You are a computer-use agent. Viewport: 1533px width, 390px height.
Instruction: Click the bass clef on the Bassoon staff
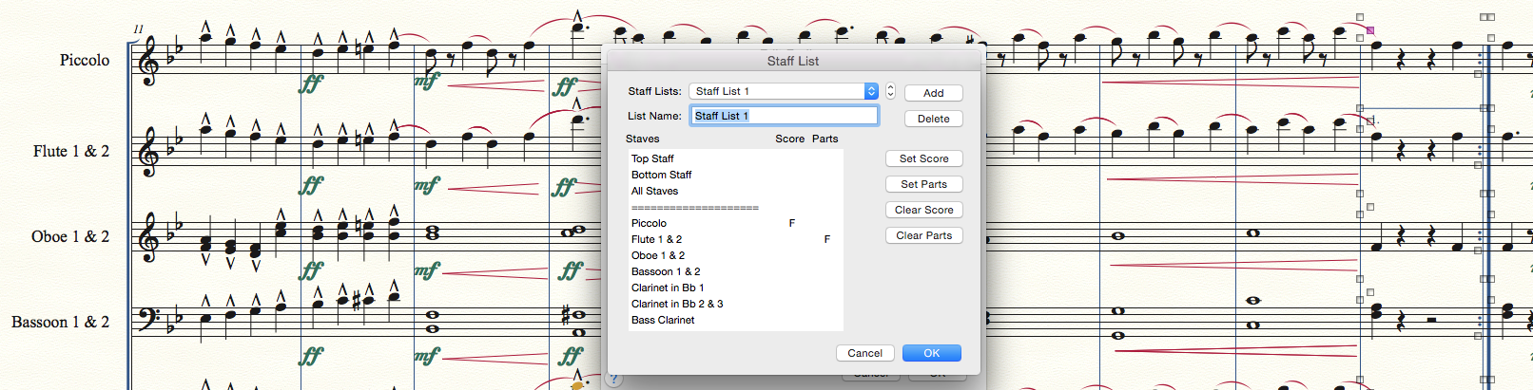click(x=148, y=321)
